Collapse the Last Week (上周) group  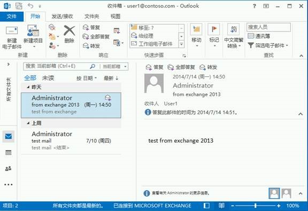point(28,123)
